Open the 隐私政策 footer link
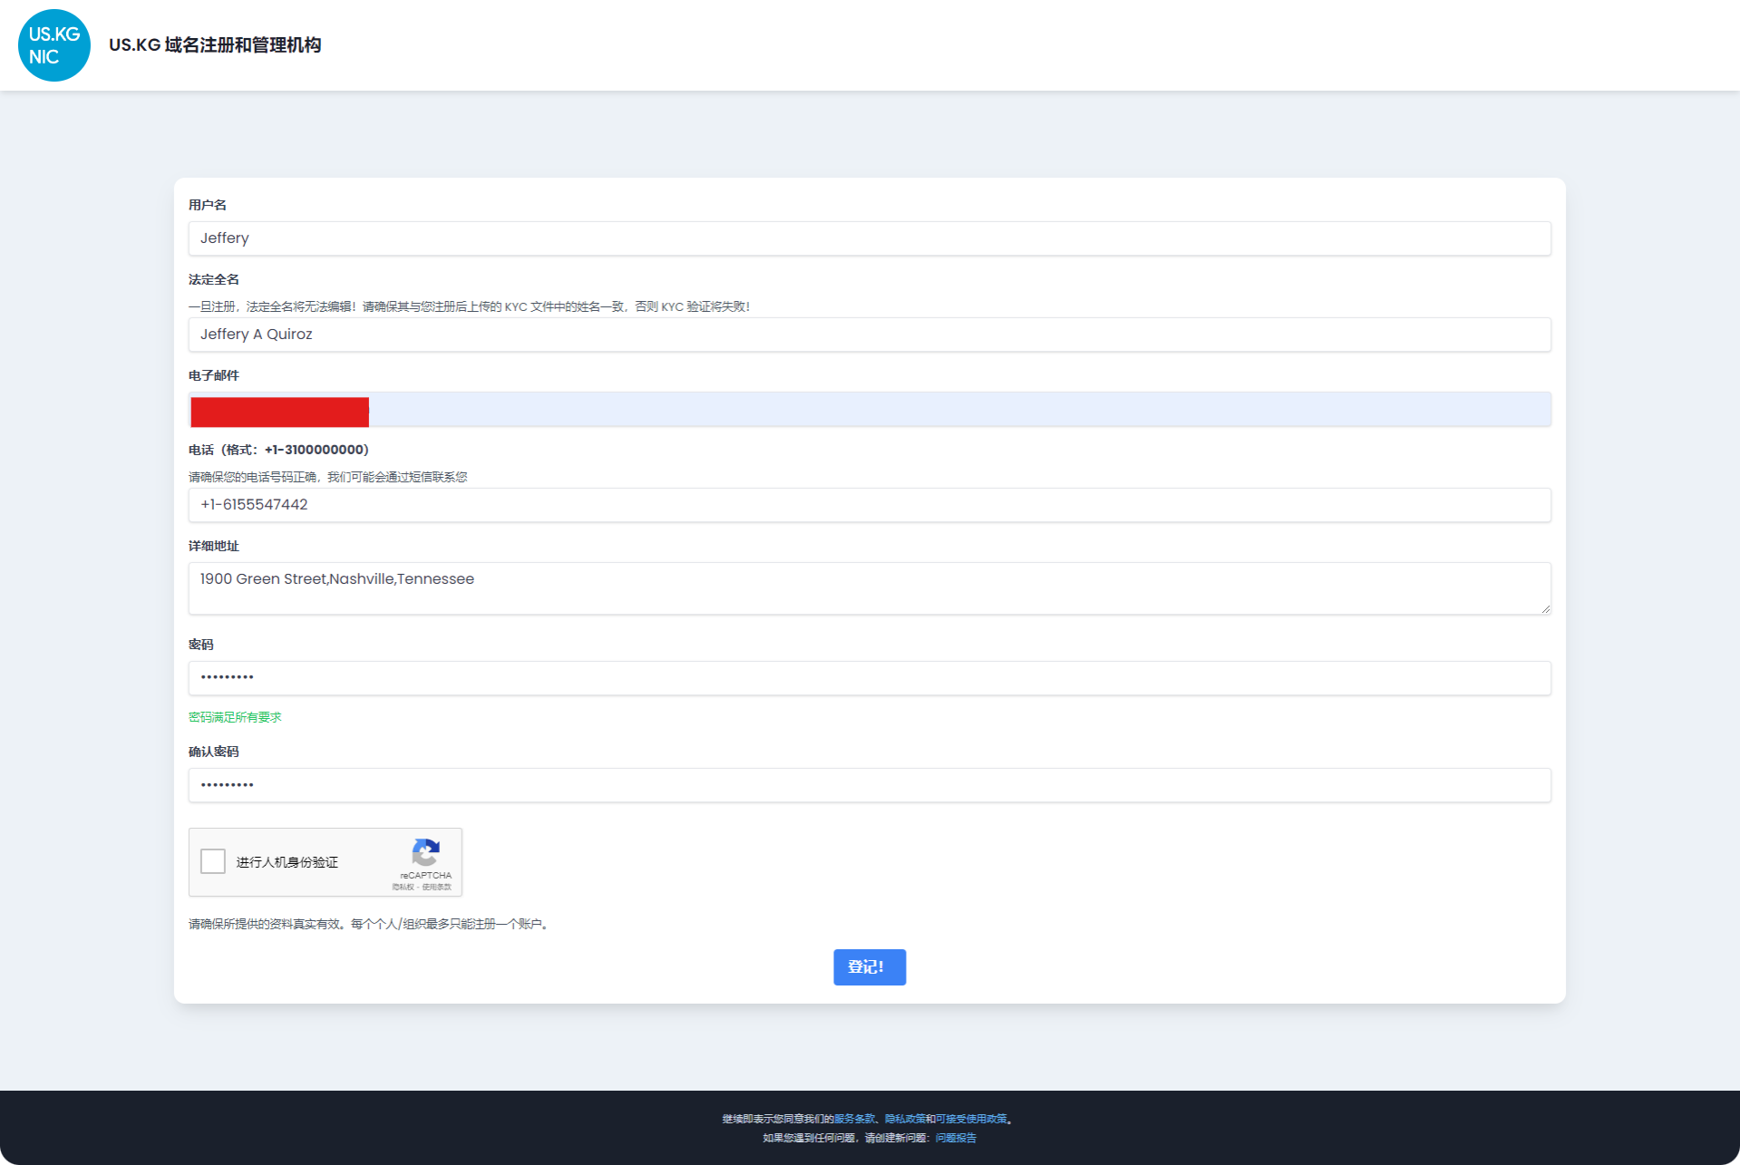This screenshot has width=1740, height=1165. tap(905, 1119)
